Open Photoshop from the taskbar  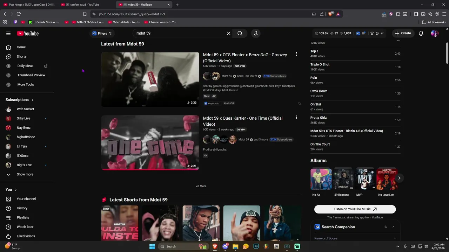(256, 246)
